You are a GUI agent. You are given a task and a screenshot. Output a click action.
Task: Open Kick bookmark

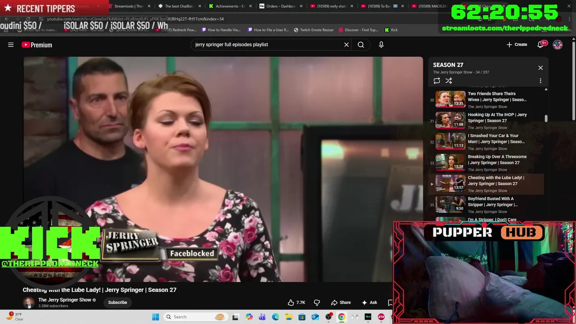pyautogui.click(x=391, y=30)
